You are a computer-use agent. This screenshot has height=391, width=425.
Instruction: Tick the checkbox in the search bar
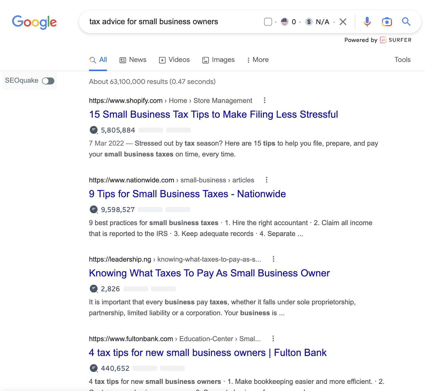[x=268, y=22]
